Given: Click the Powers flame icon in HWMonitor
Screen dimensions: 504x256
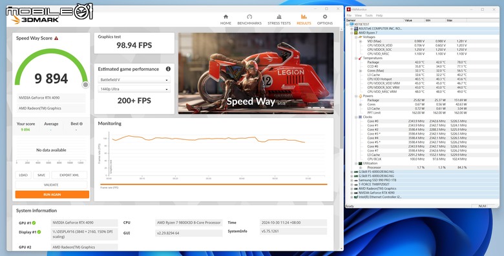Looking at the screenshot, I should (x=361, y=96).
